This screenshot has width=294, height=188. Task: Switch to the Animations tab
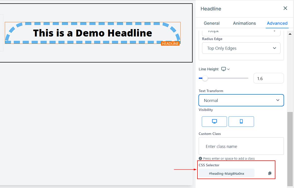pos(244,23)
